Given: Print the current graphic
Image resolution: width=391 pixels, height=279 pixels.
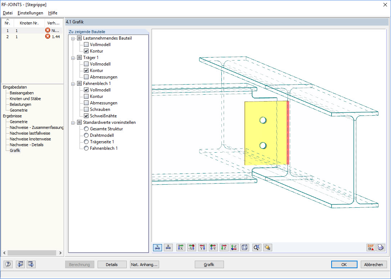Looking at the screenshot, I should click(x=381, y=247).
